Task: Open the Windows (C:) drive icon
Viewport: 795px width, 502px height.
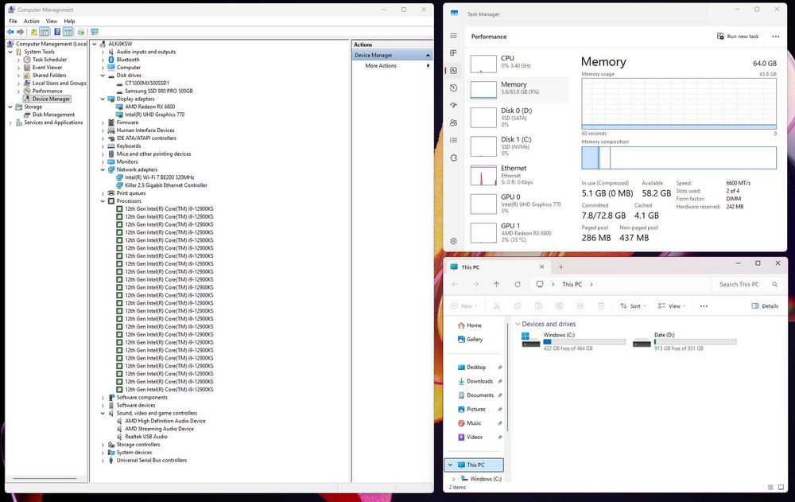Action: pos(531,341)
